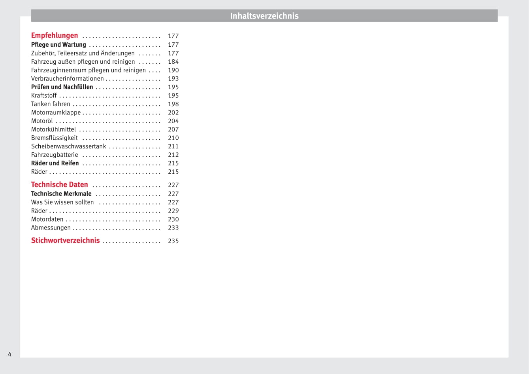Go to Pflege und Wartung section
The image size is (529, 374).
point(58,45)
